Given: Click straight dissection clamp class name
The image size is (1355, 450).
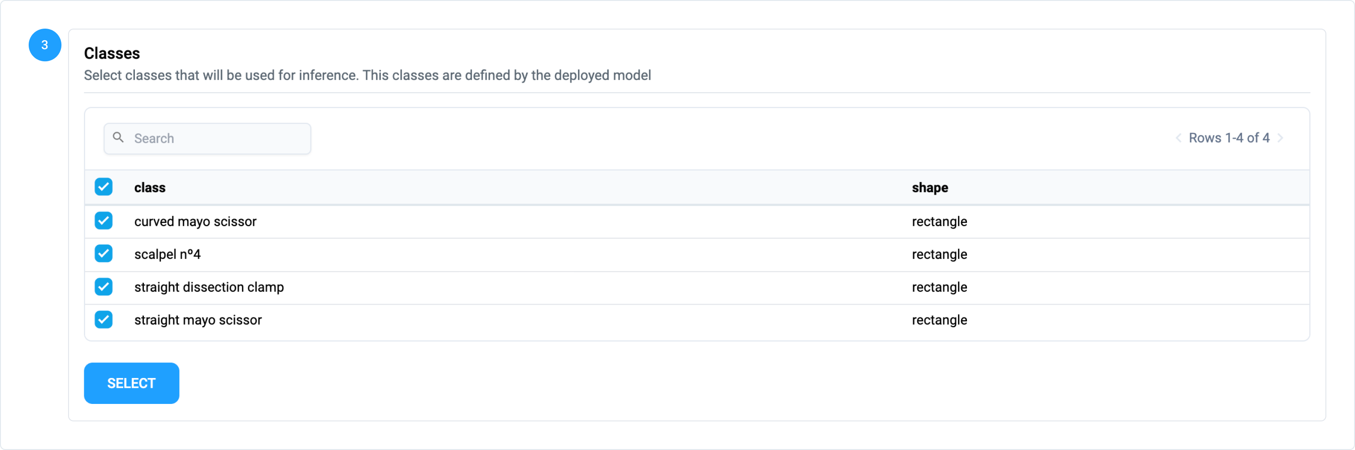Looking at the screenshot, I should [x=209, y=287].
